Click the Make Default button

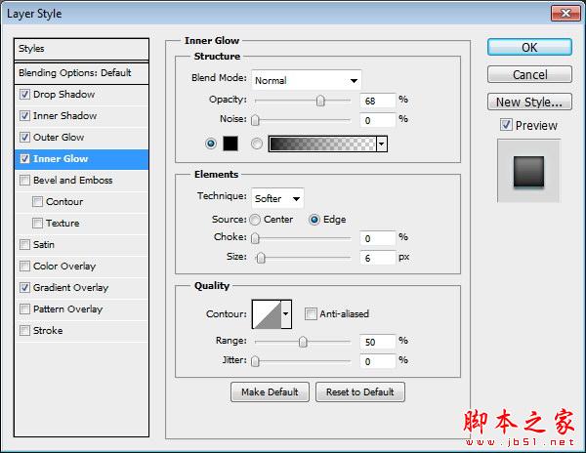click(270, 391)
